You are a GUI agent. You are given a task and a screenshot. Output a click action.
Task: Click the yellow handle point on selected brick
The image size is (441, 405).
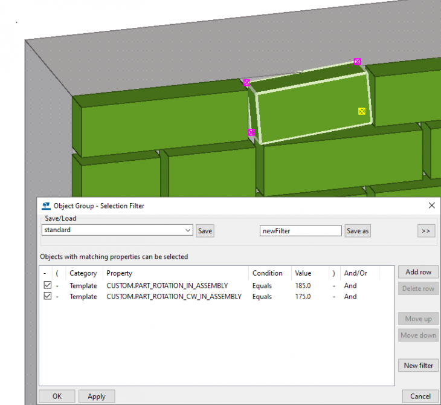coord(362,111)
